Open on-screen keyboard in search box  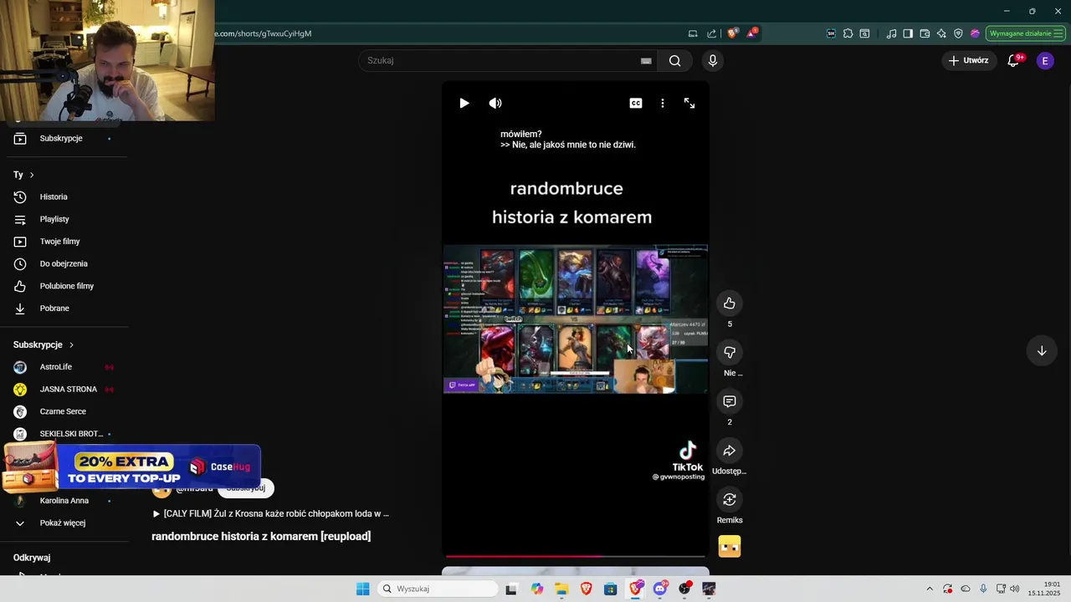click(x=646, y=60)
